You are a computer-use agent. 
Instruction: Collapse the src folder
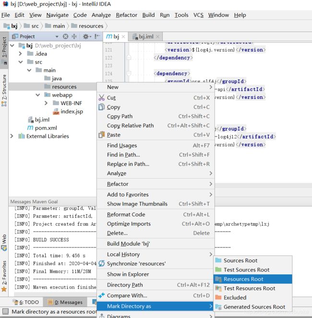(x=21, y=62)
